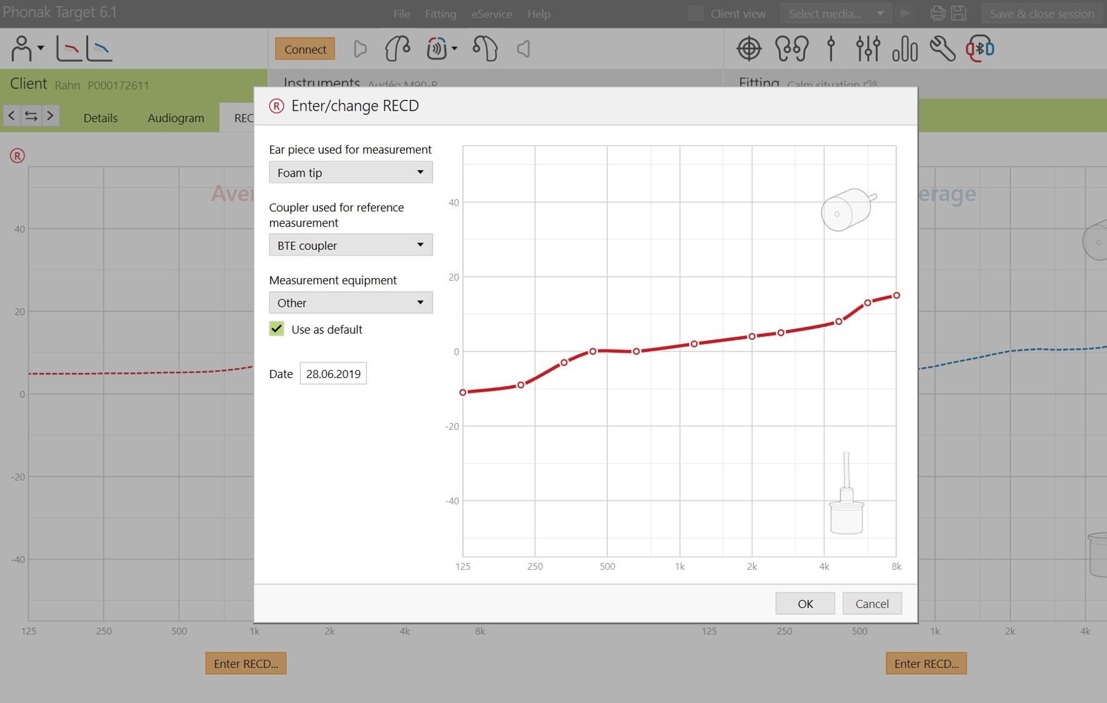Open the equalizer fine tuning icon
1107x703 pixels.
pyautogui.click(x=868, y=48)
